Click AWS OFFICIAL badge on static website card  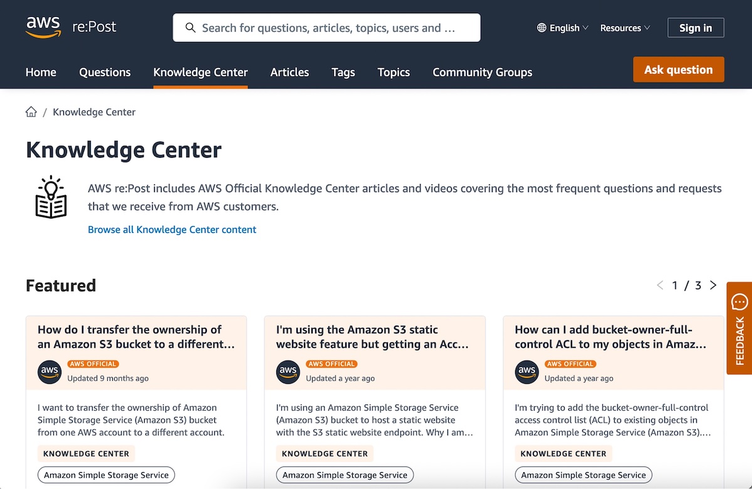coord(332,364)
